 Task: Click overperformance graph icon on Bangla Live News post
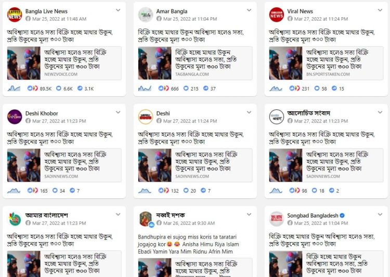14,89
